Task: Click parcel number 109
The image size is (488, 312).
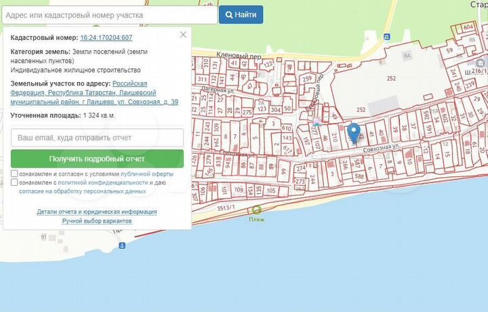Action: pos(239,190)
